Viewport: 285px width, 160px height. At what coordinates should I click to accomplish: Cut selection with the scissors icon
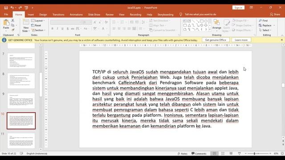[13, 20]
